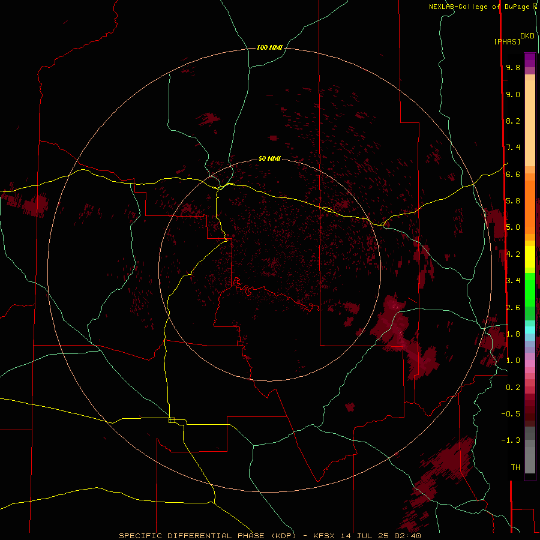Select the 8.2 scale value
This screenshot has width=540, height=540.
tap(513, 121)
